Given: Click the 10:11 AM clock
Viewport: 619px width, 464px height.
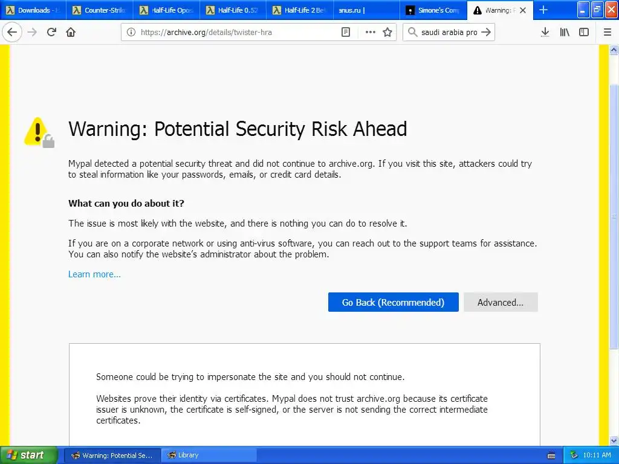Looking at the screenshot, I should click(x=597, y=455).
